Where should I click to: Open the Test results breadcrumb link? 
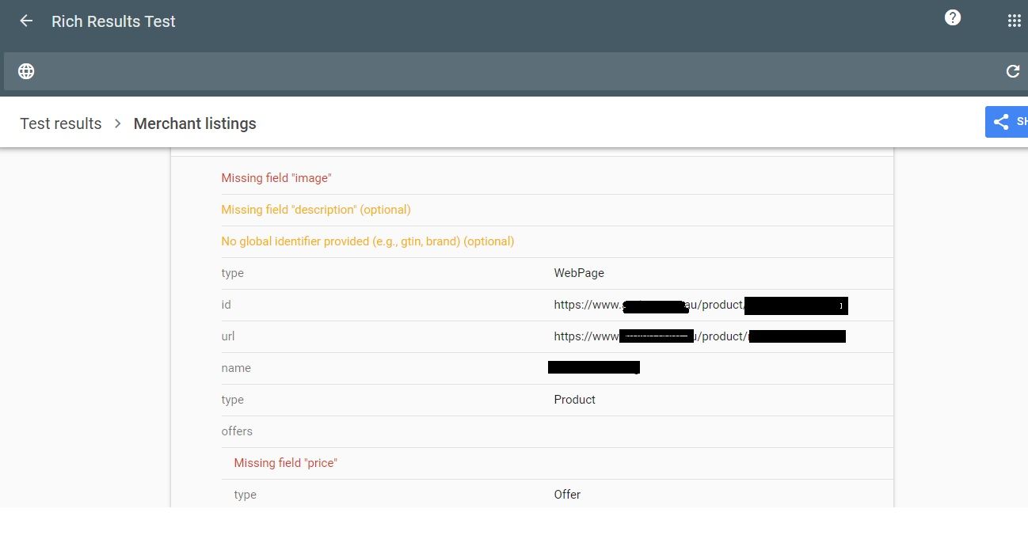click(60, 123)
